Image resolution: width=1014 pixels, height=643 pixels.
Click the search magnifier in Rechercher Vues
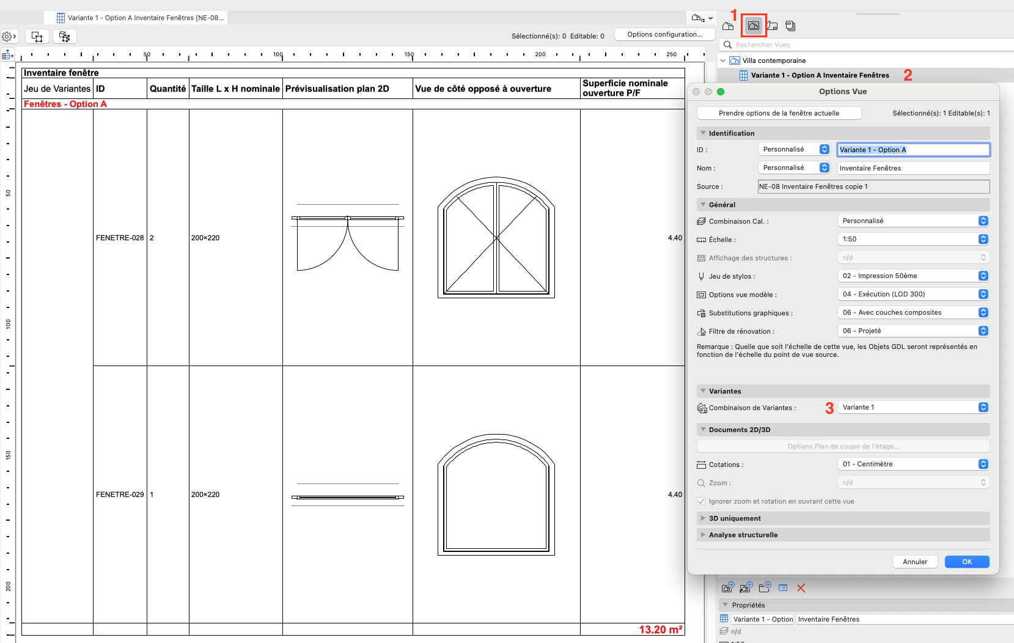pyautogui.click(x=727, y=45)
